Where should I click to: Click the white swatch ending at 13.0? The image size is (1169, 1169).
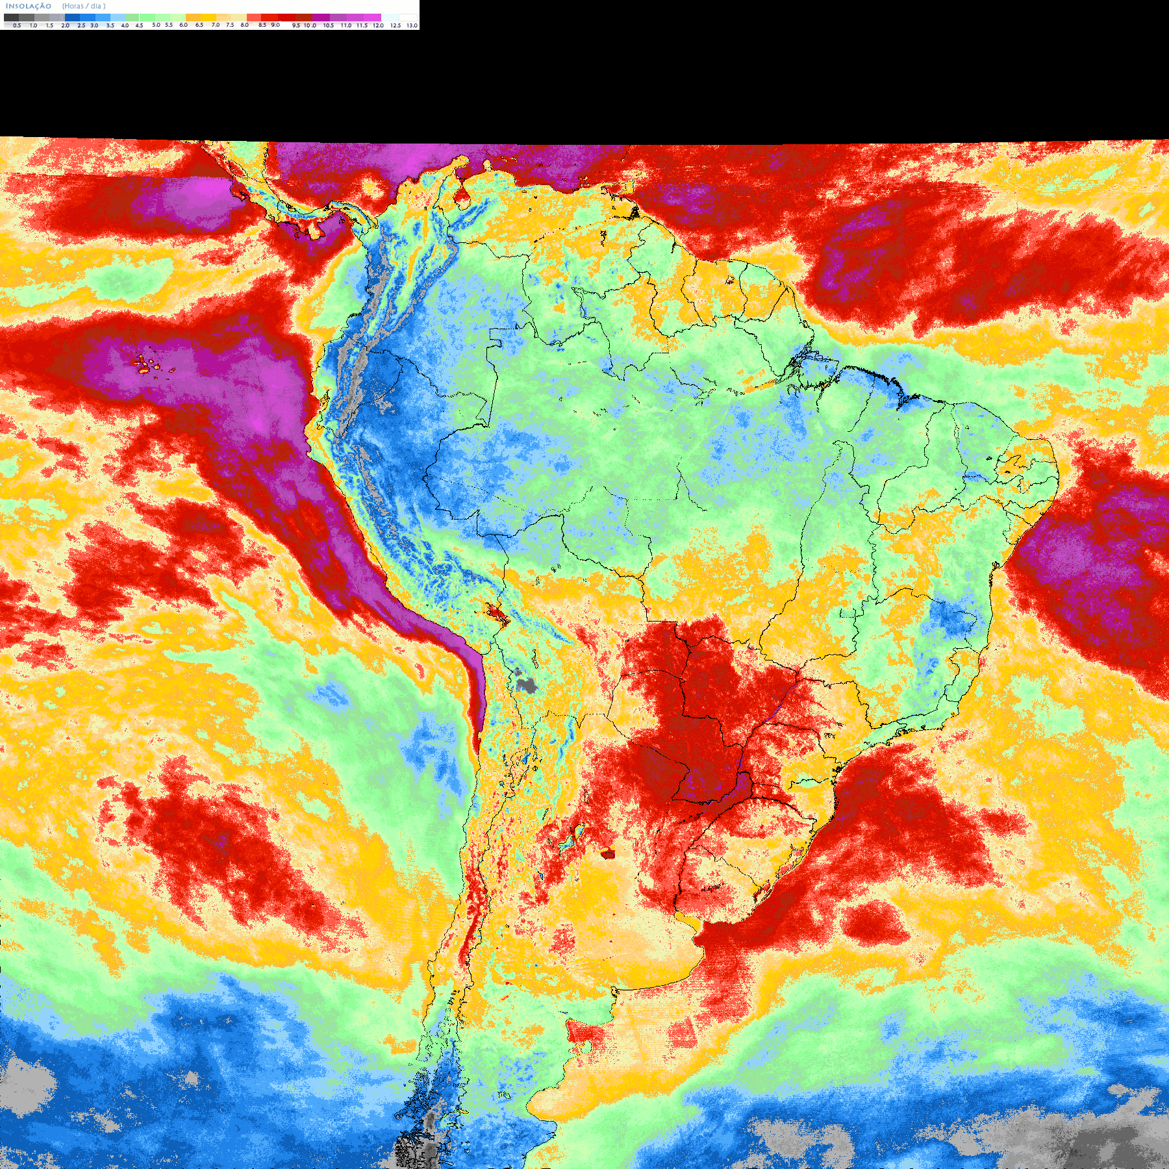408,18
